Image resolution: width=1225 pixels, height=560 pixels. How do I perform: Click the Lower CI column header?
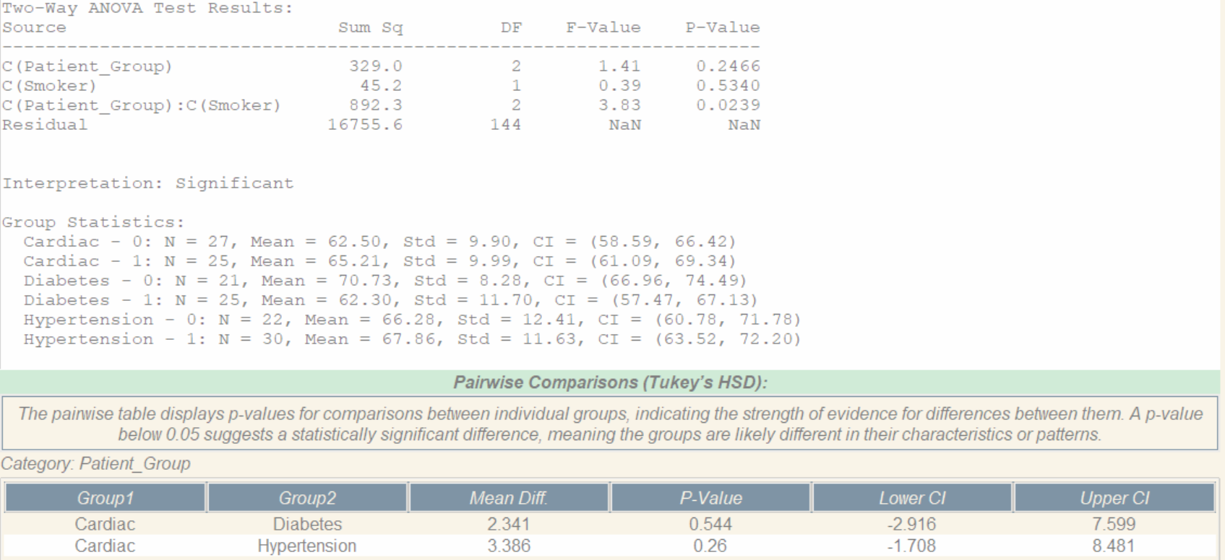tap(912, 498)
